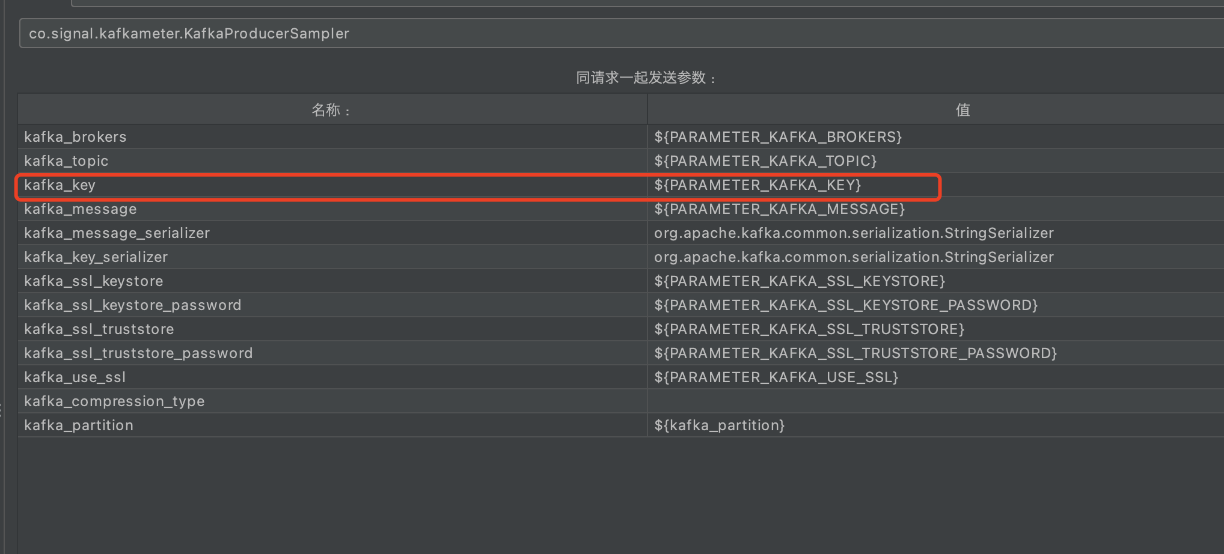Screen dimensions: 1224x554
Task: Select the kafka_key_serializer name cell
Action: click(x=332, y=257)
